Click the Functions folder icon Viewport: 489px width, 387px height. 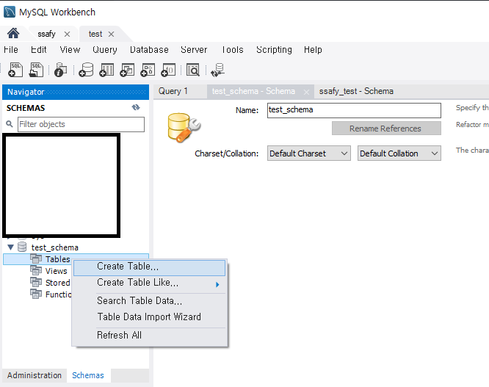pos(36,294)
